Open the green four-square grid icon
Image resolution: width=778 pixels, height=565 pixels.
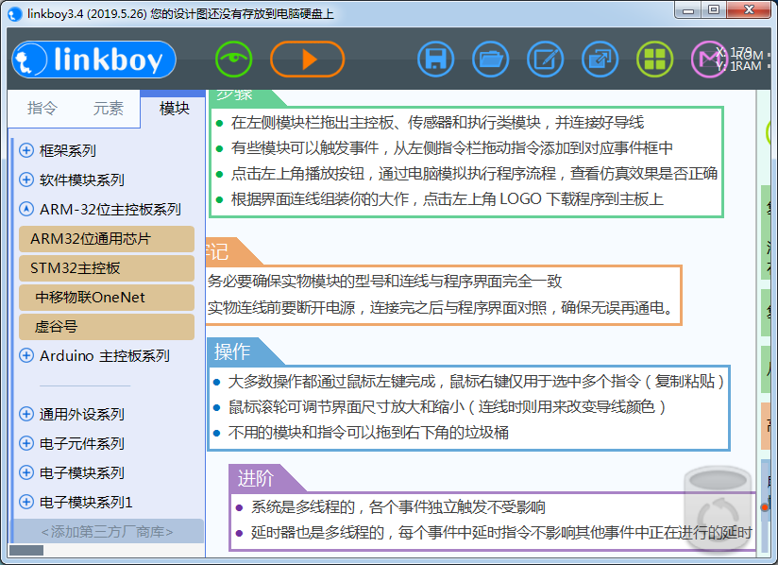click(x=654, y=60)
